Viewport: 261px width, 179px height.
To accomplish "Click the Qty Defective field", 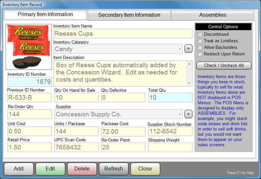I will coord(123,97).
